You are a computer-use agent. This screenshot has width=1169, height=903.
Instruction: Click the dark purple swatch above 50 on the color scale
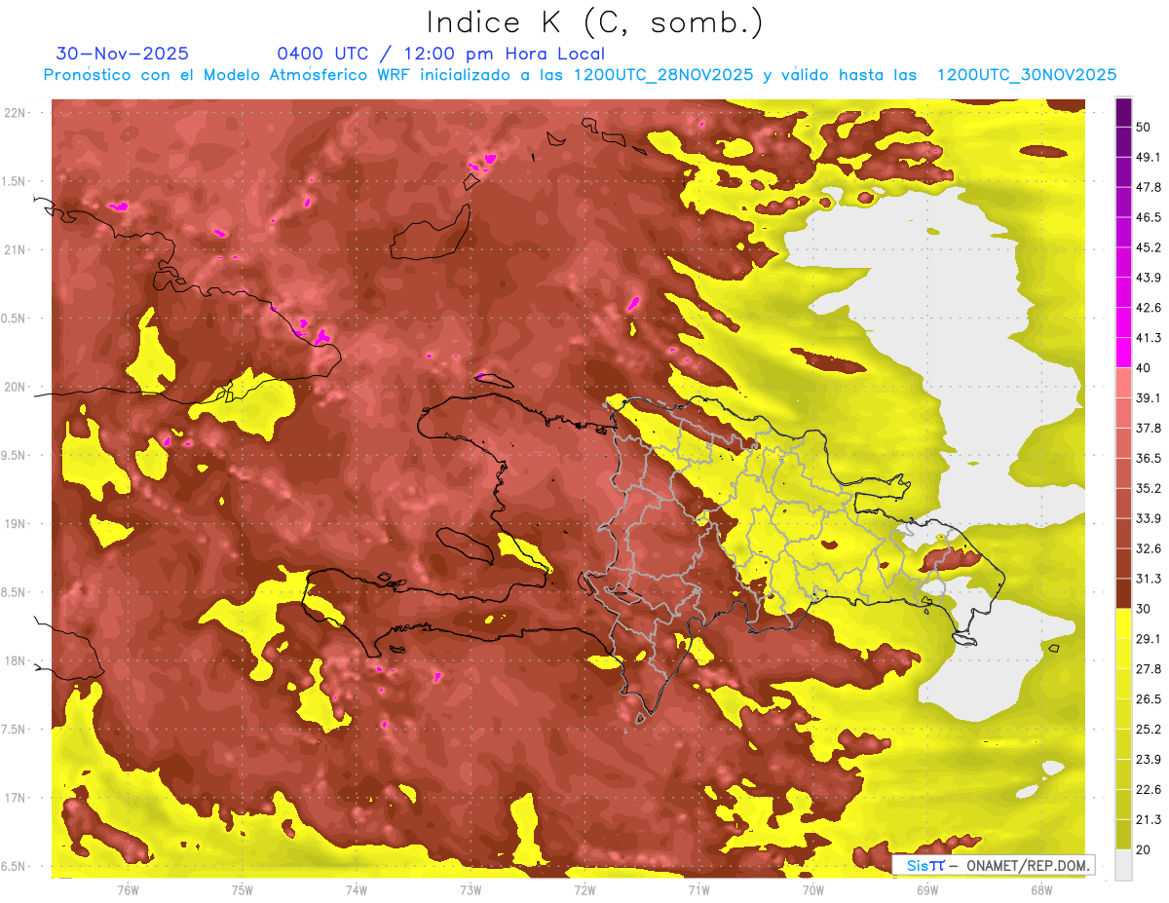tap(1123, 113)
